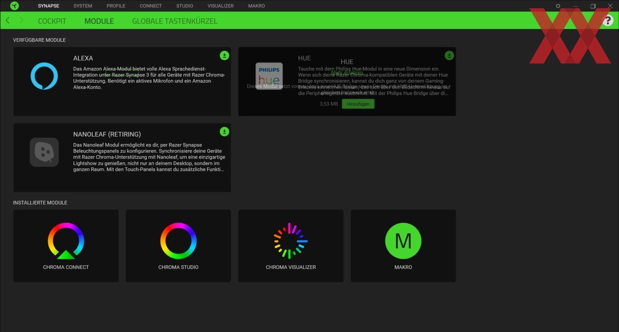Switch to the Connect tab
Viewport: 619px width, 332px height.
click(x=151, y=6)
